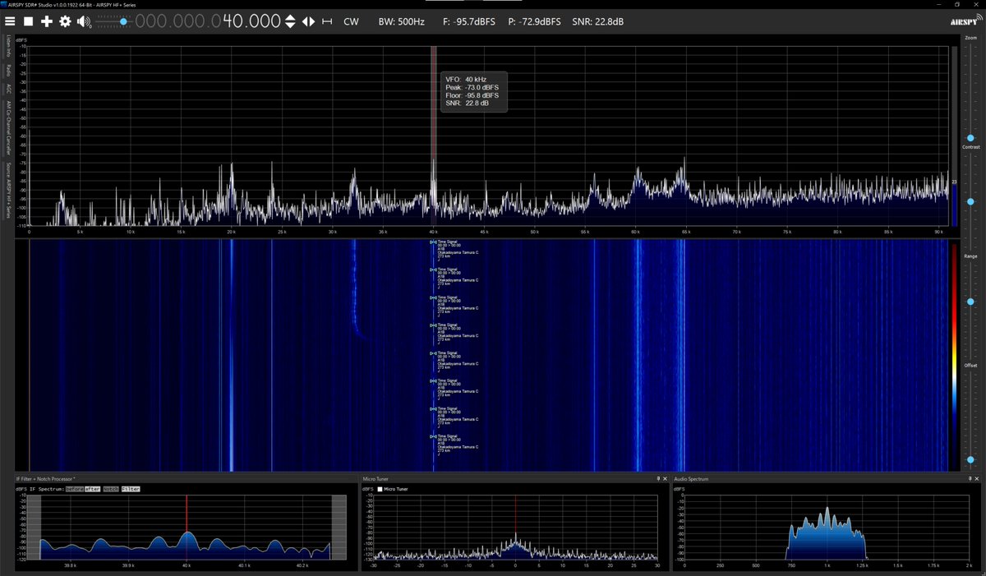Open configuration via the gear icon
The image size is (986, 576).
tap(65, 21)
